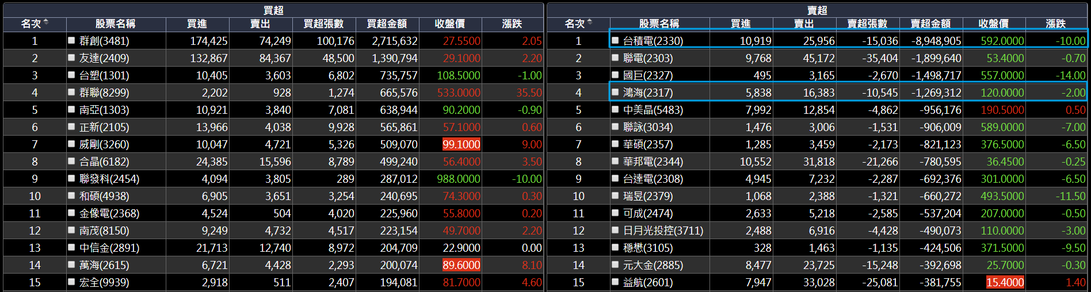Image resolution: width=1091 pixels, height=292 pixels.
Task: Click the 買超金額 value 2,715,632
Action: coord(395,41)
